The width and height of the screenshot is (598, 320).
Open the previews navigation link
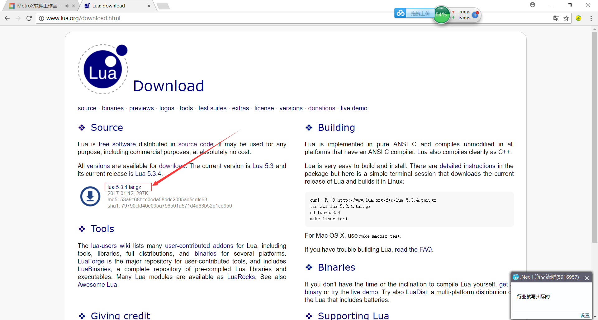point(141,108)
